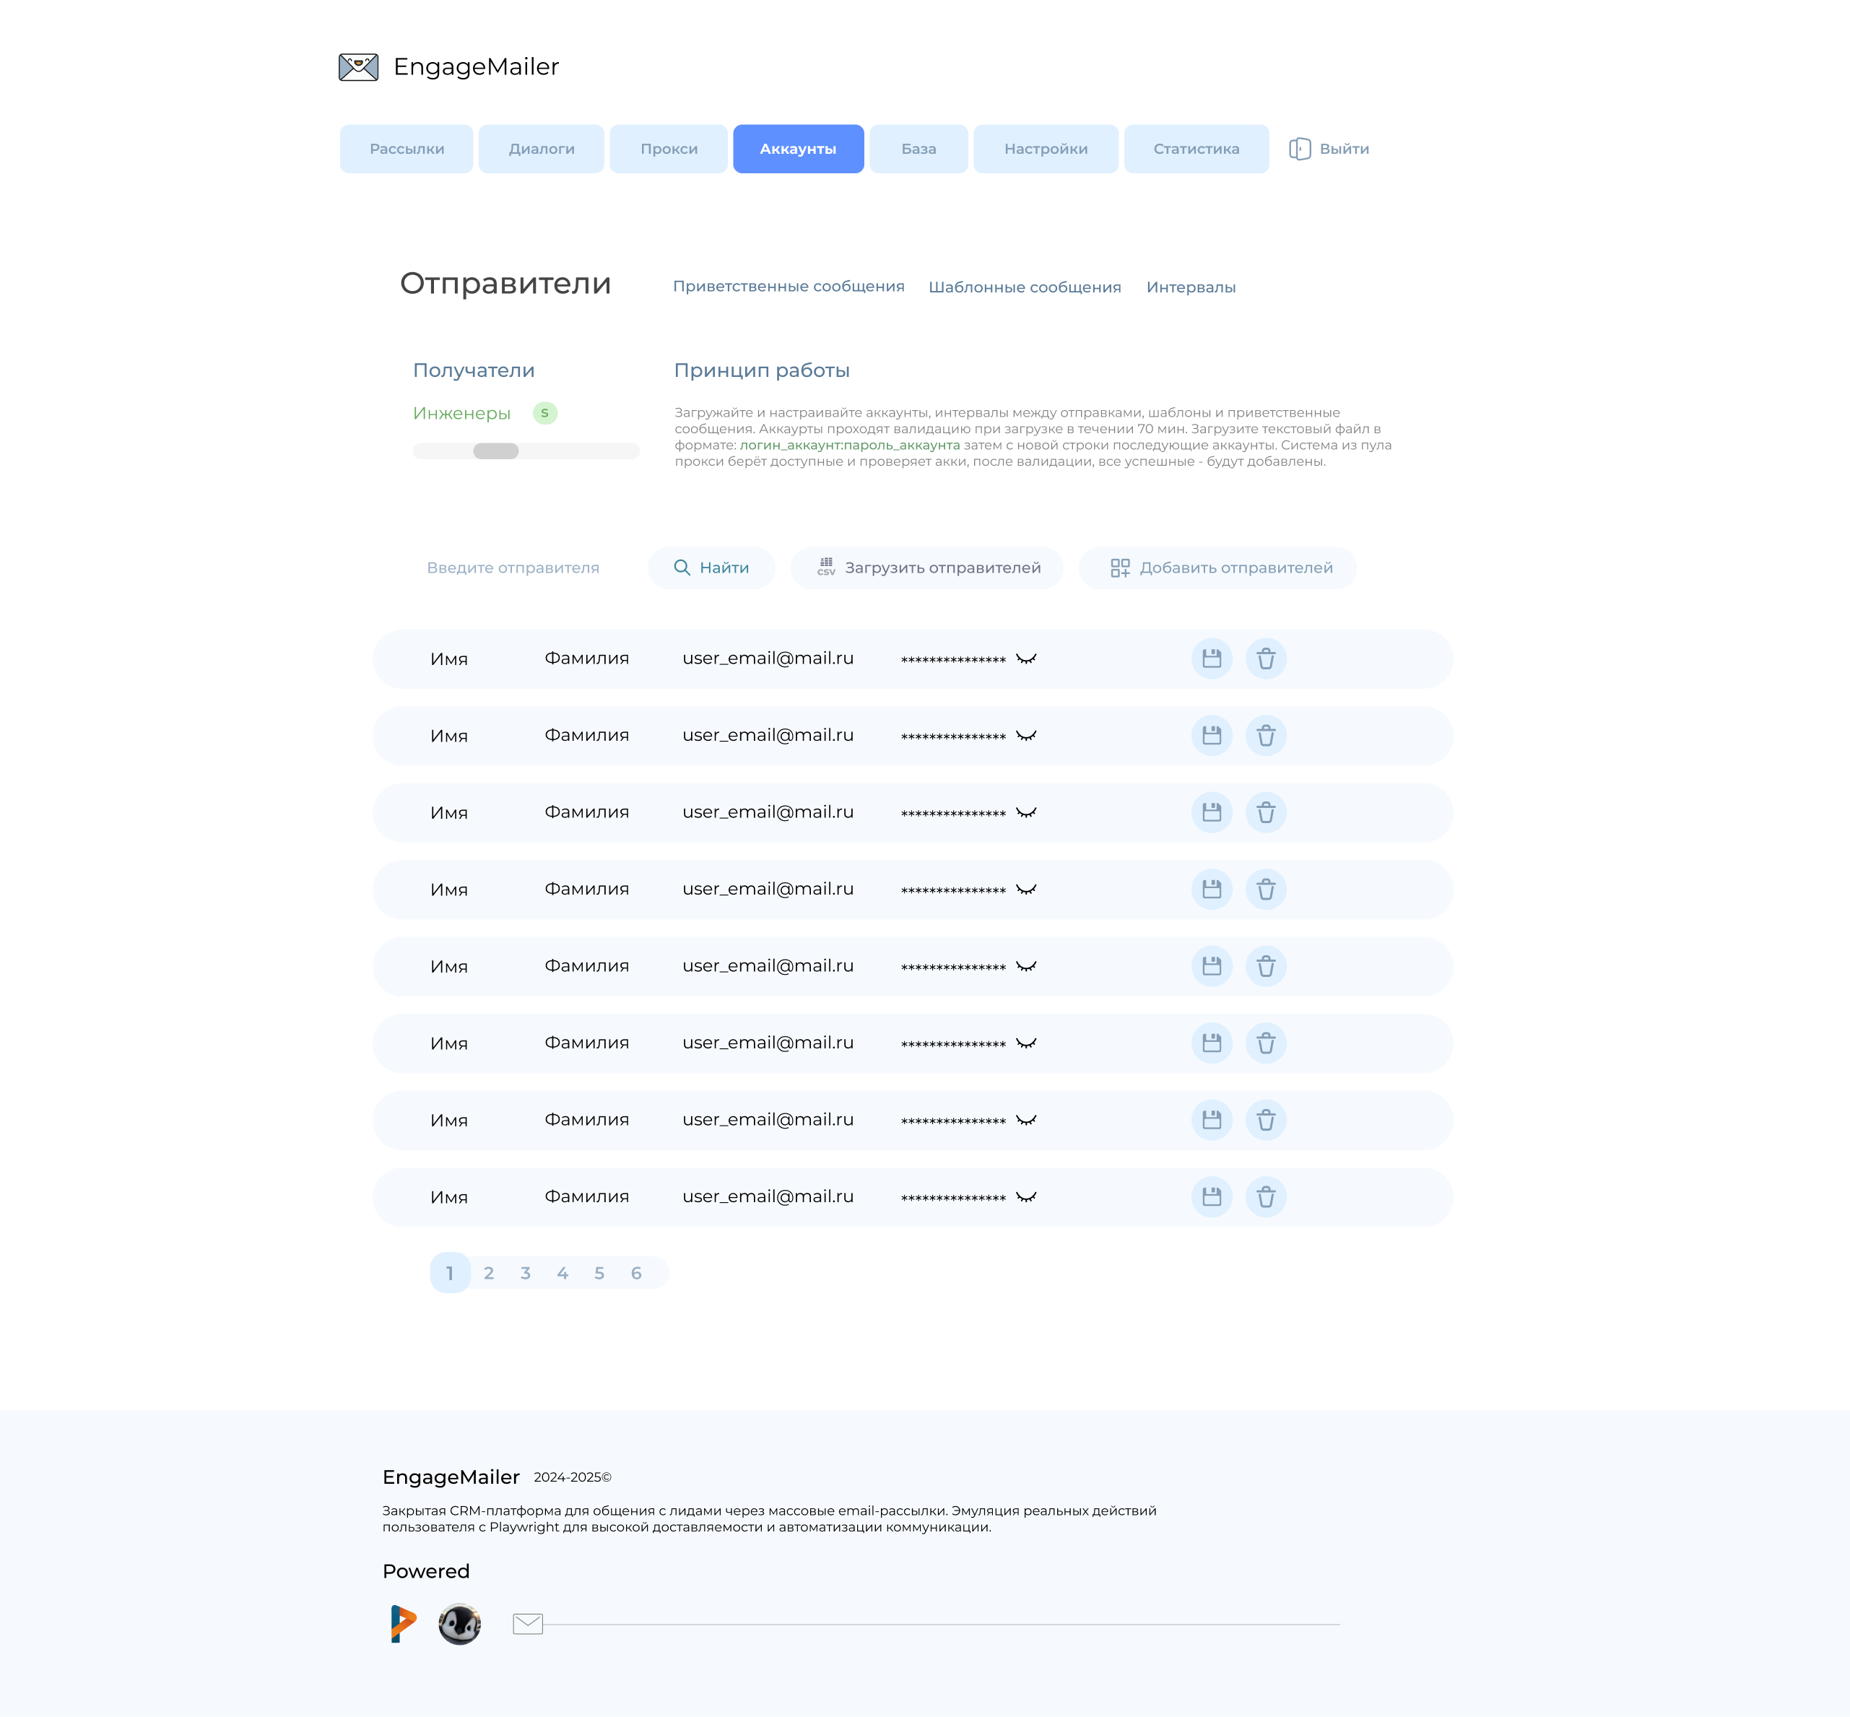Open the Рассылки tab
Screen dimensions: 1850x1717
click(406, 149)
